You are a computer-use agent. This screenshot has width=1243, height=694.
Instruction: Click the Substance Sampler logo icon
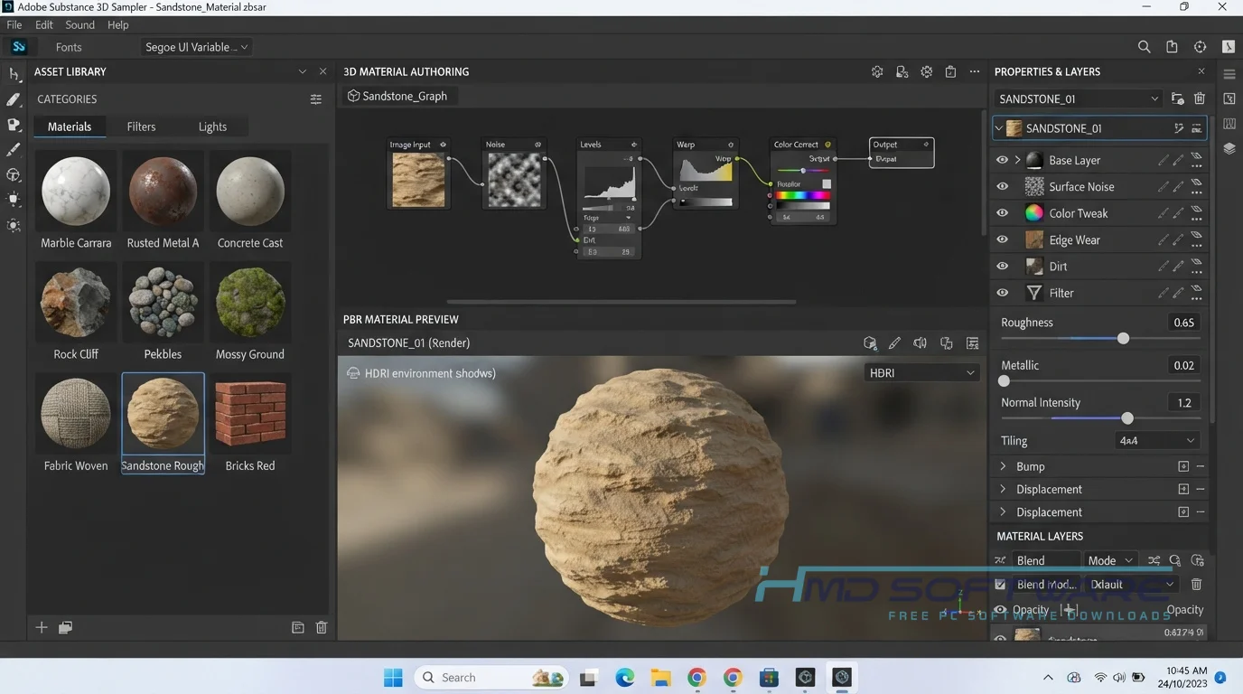pyautogui.click(x=19, y=47)
